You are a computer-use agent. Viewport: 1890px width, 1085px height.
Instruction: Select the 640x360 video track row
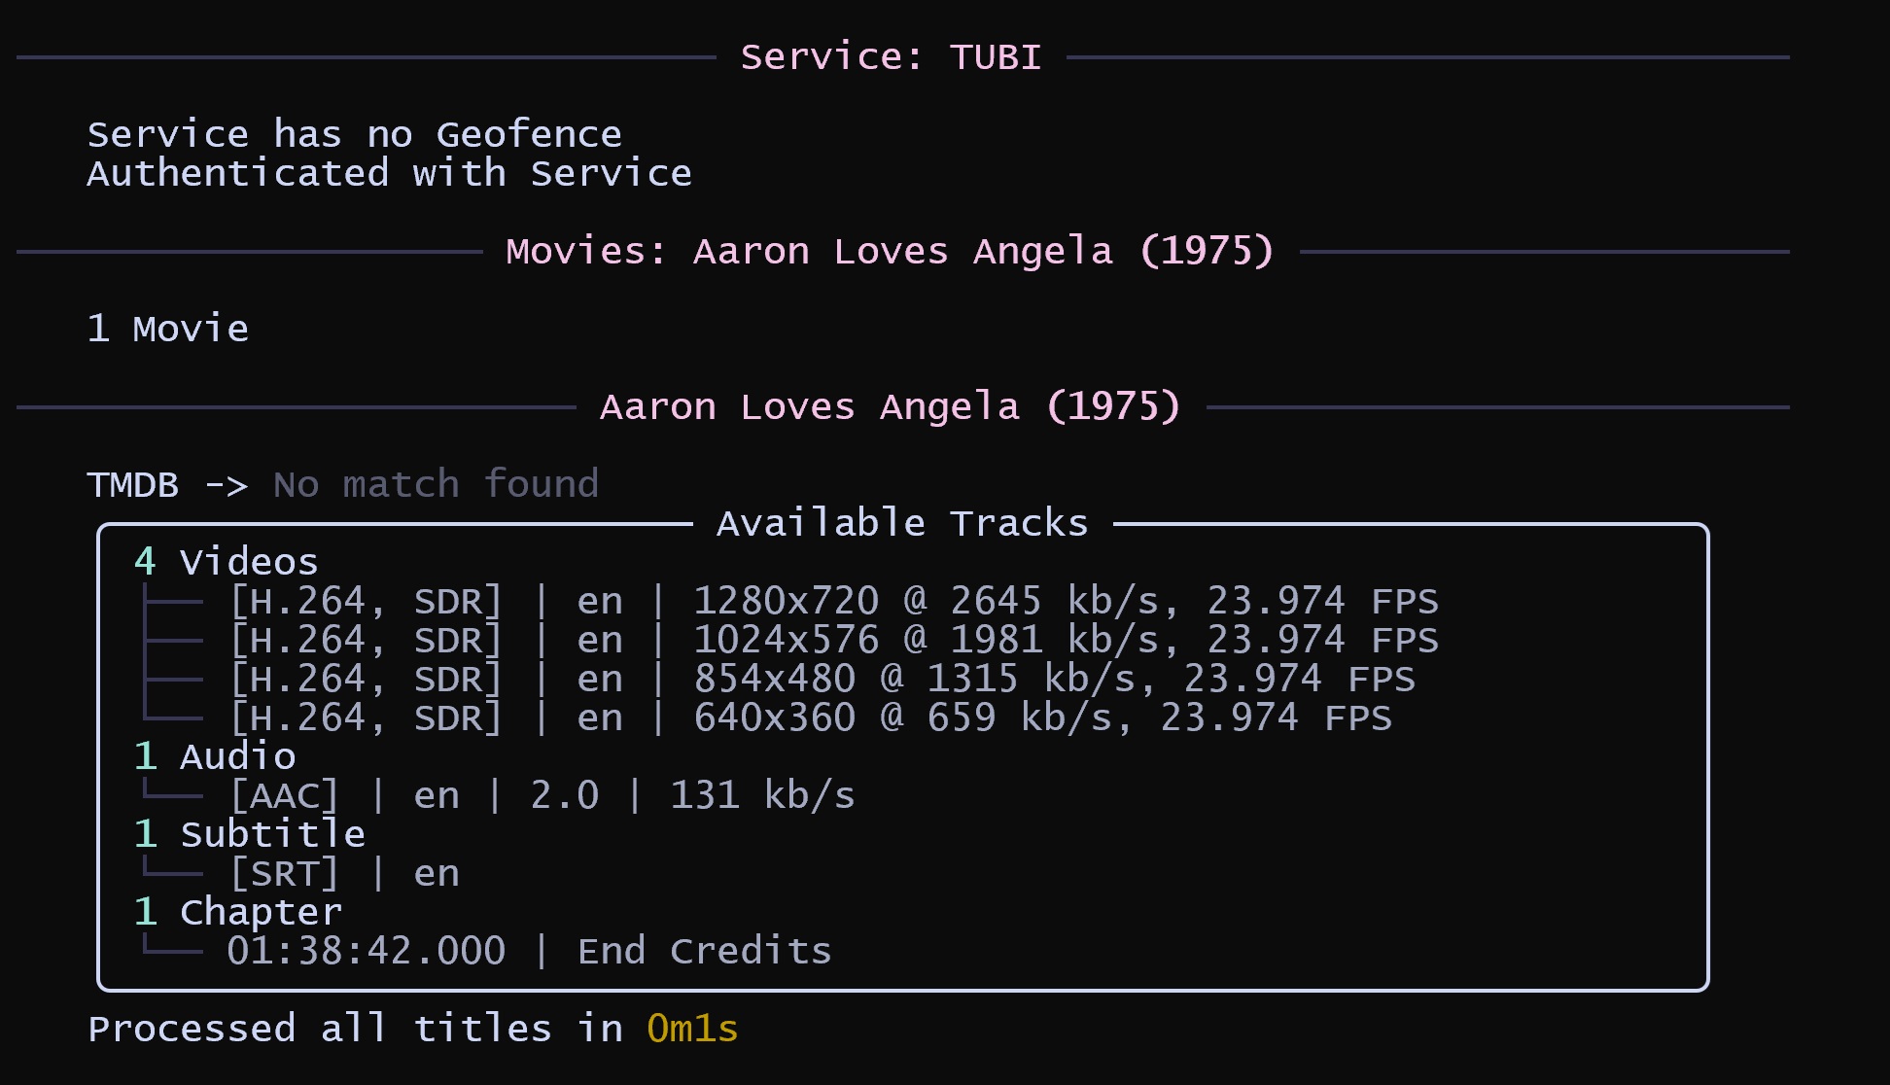pyautogui.click(x=810, y=718)
